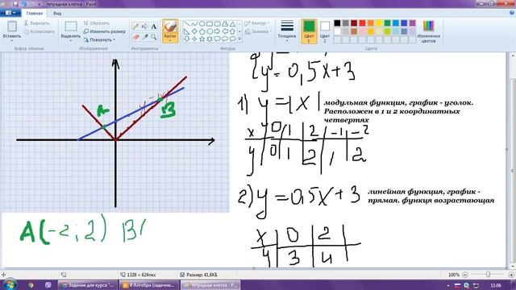Open the Изменить размер resize dialog
This screenshot has height=290, width=516.
click(105, 31)
